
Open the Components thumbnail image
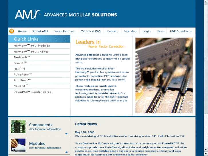tap(18, 127)
